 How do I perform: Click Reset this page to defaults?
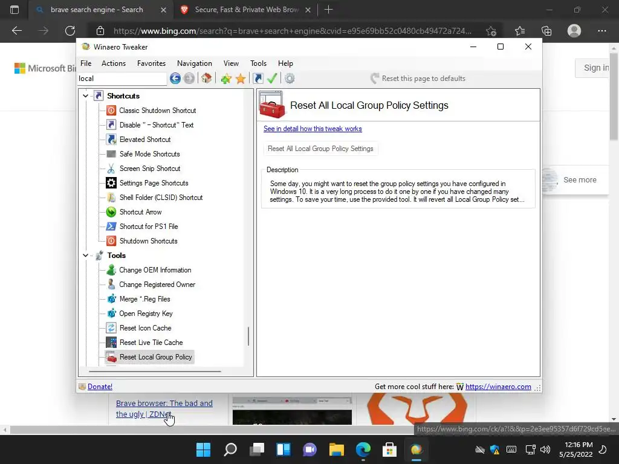point(418,79)
